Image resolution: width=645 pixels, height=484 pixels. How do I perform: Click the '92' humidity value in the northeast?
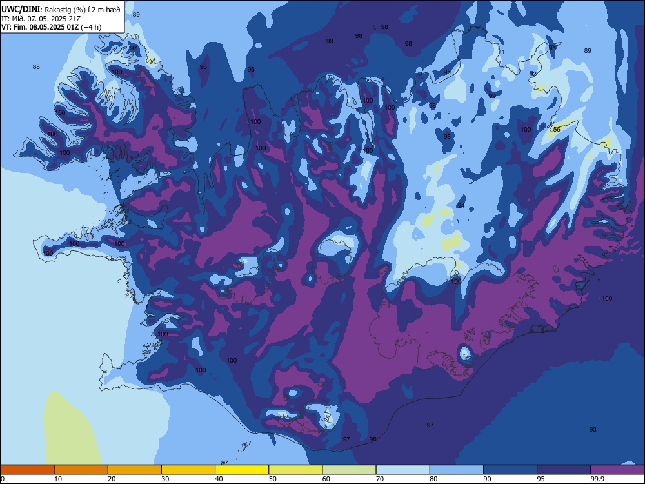tap(533, 74)
